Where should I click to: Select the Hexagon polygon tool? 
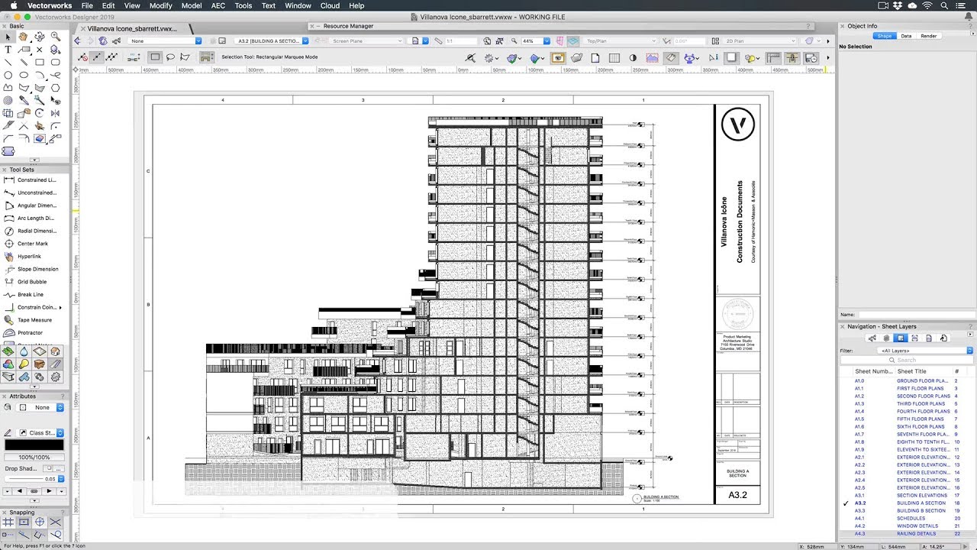point(56,88)
